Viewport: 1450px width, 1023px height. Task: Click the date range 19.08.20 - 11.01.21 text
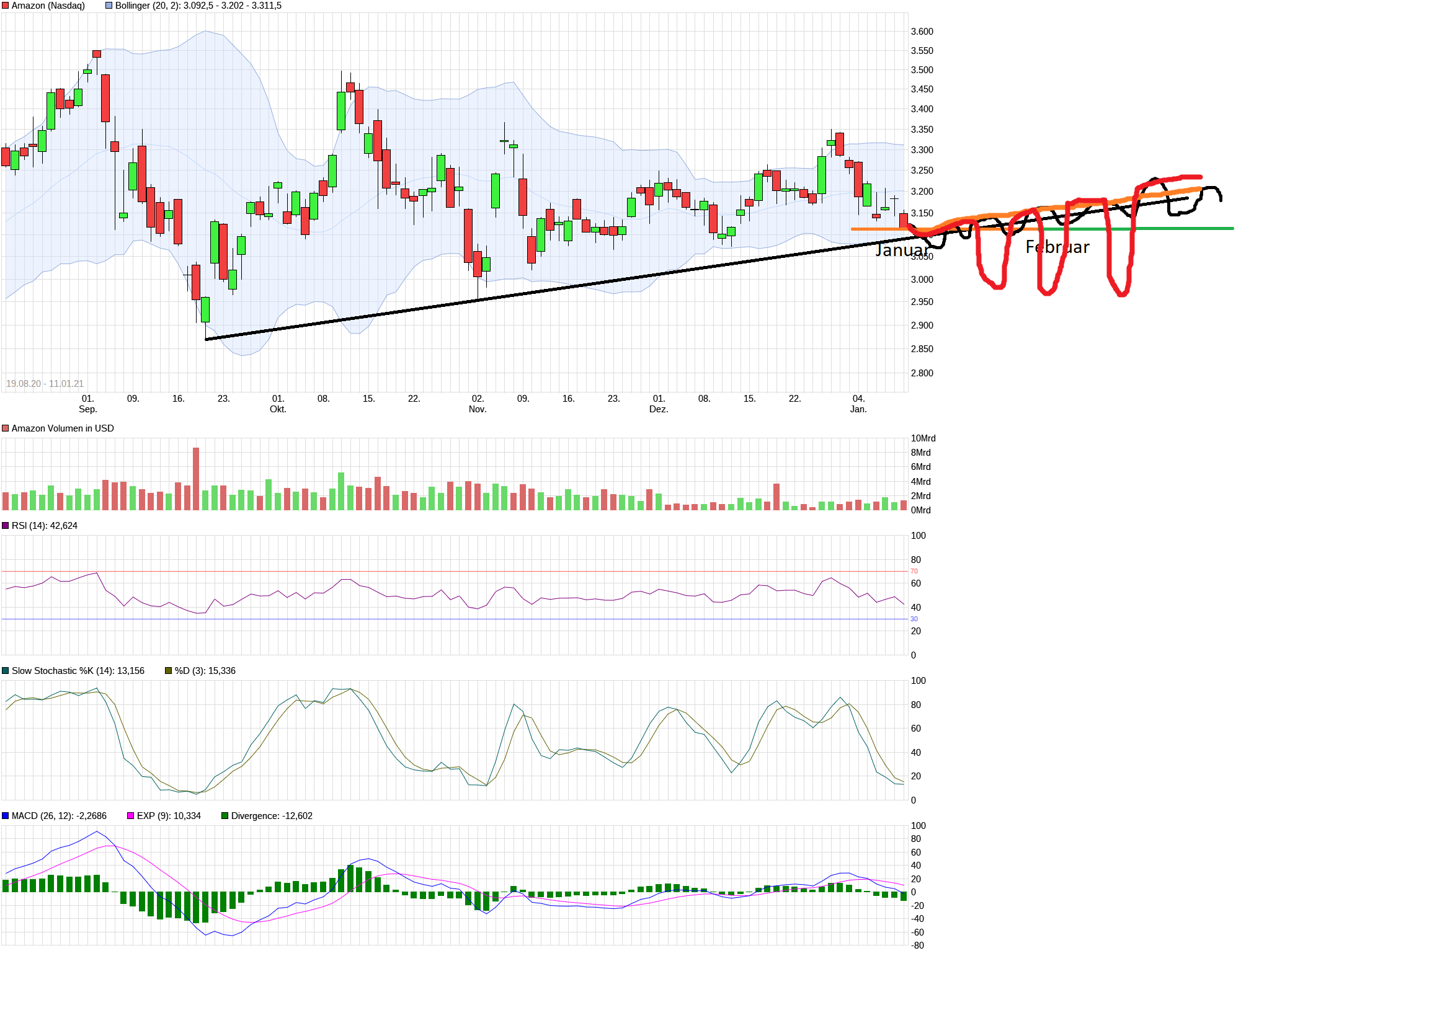point(45,384)
